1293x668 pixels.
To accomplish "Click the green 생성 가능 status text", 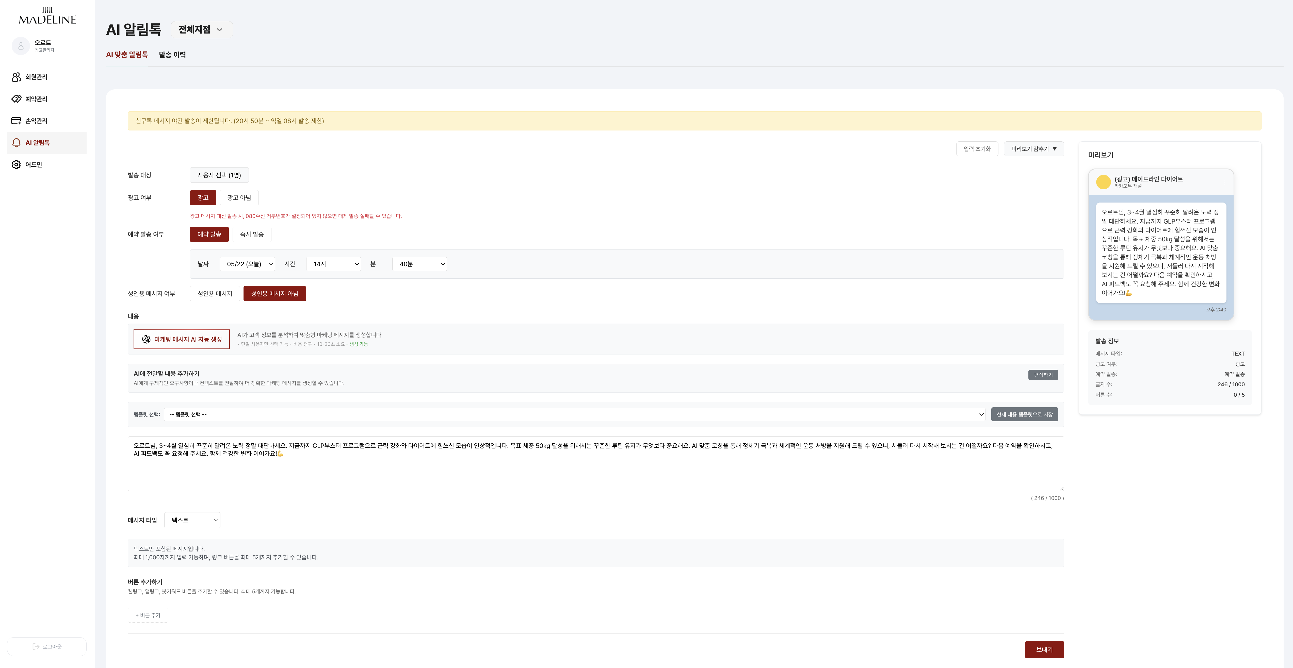I will click(358, 344).
